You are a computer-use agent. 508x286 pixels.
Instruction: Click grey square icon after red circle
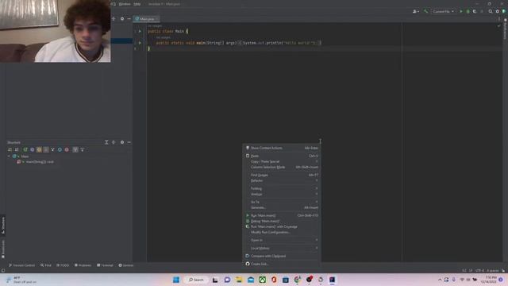[x=75, y=149]
